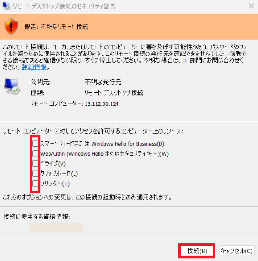The height and width of the screenshot is (261, 258).
Task: Enable the クリップボード(L) checkbox
Action: (35, 173)
